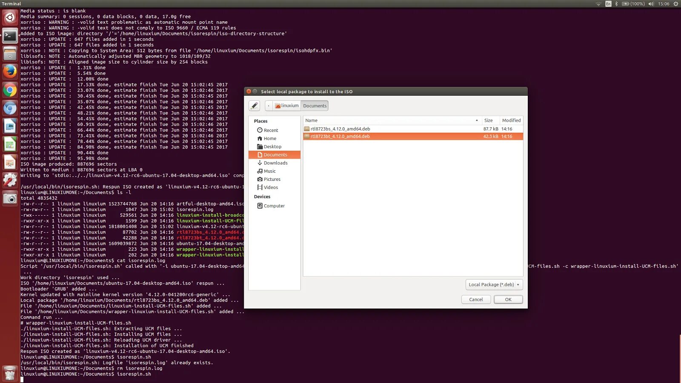Open LibreOffice Calc from the dock
Screen dimensions: 681x383
(9, 144)
